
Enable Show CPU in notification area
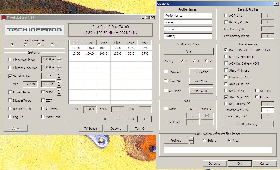166,72
